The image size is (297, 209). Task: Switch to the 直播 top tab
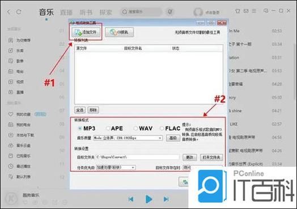(x=66, y=12)
